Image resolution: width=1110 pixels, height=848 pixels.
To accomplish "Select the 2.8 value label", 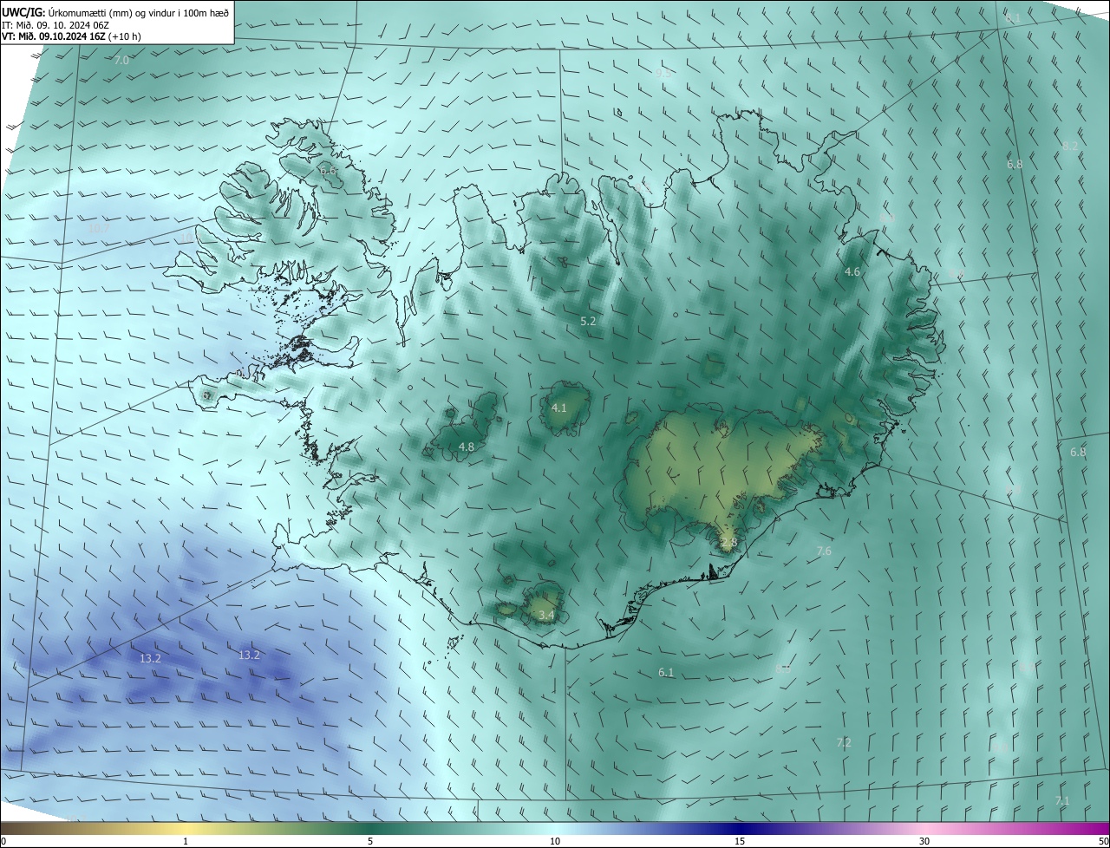I will click(728, 542).
